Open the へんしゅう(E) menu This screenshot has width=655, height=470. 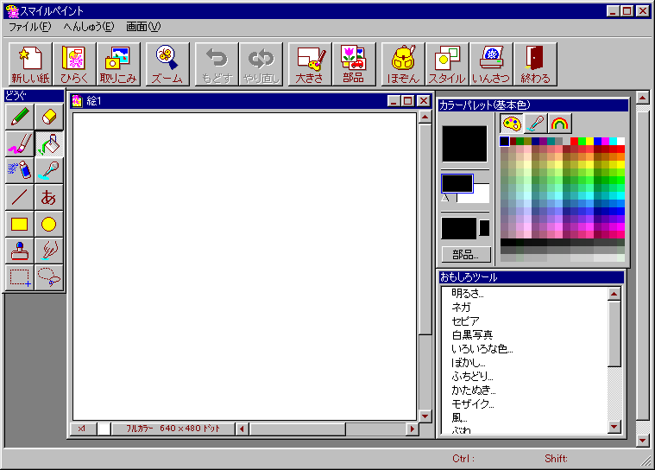click(x=88, y=27)
